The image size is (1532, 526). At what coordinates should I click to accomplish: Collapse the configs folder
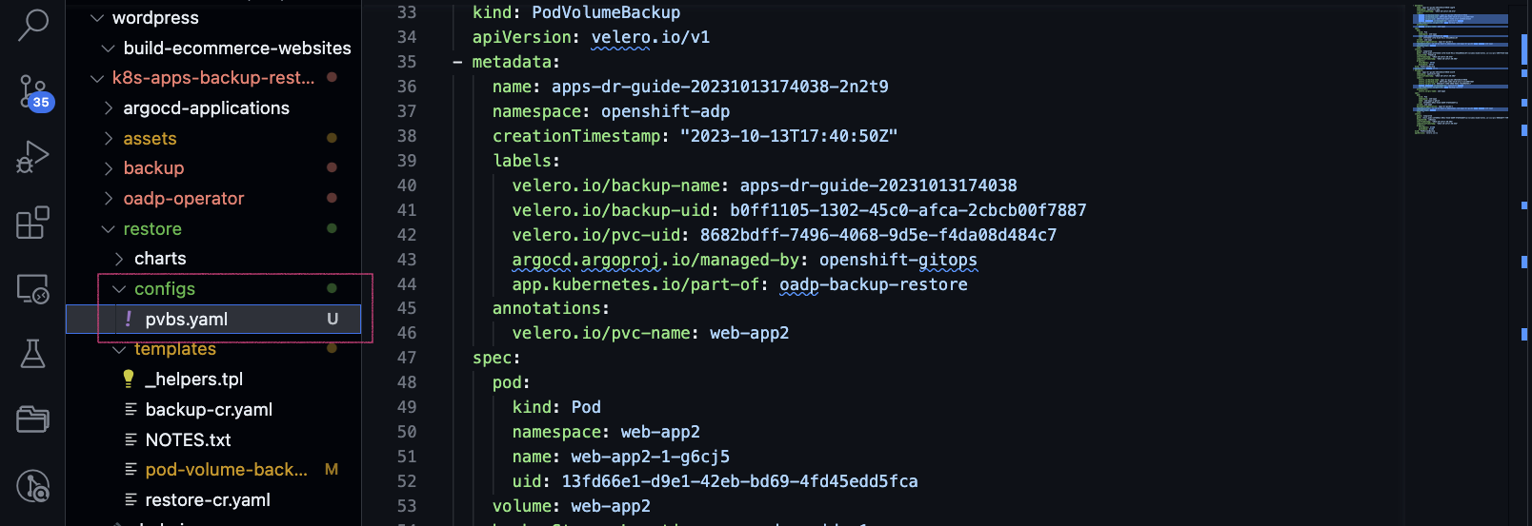(x=164, y=289)
